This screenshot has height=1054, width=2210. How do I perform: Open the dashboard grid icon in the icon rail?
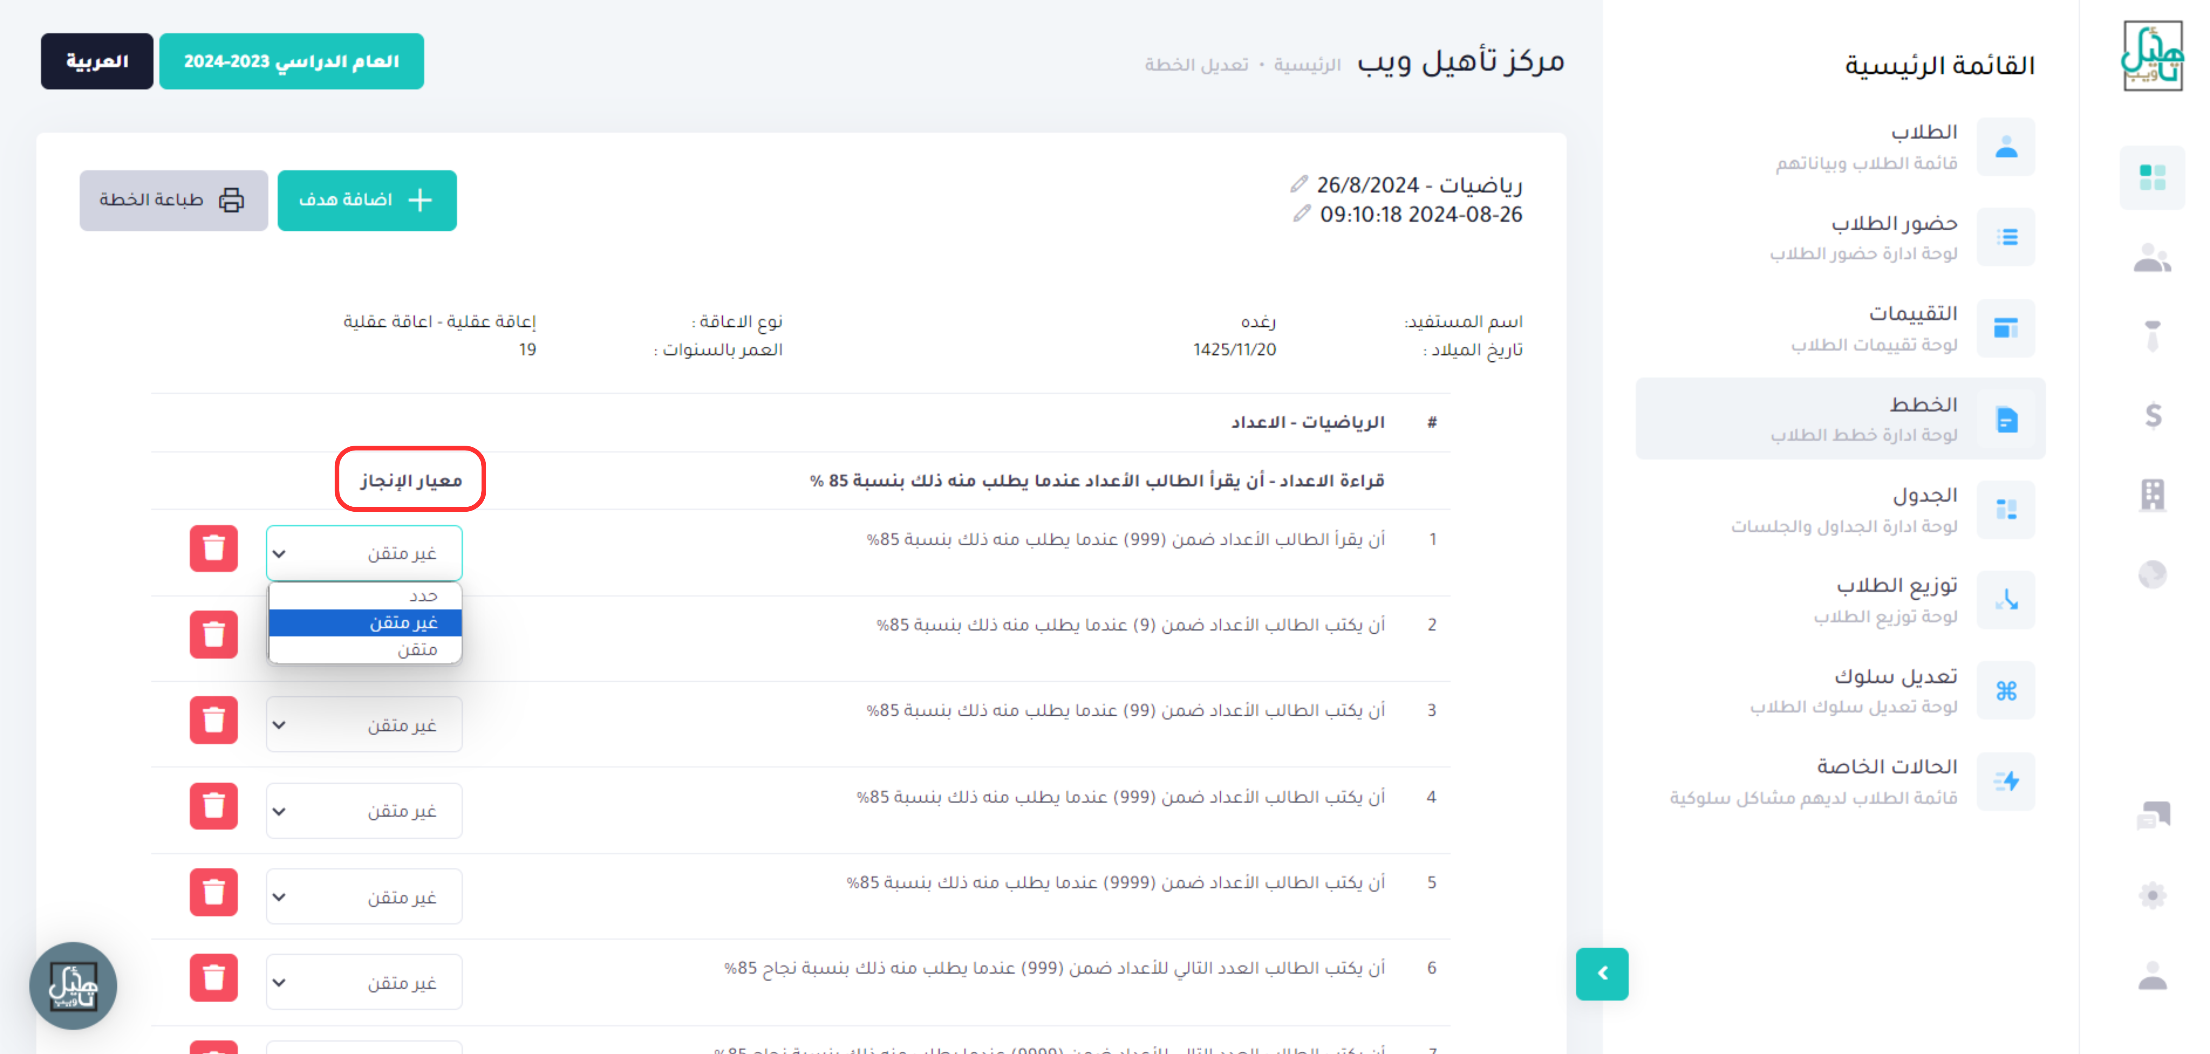(x=2152, y=177)
